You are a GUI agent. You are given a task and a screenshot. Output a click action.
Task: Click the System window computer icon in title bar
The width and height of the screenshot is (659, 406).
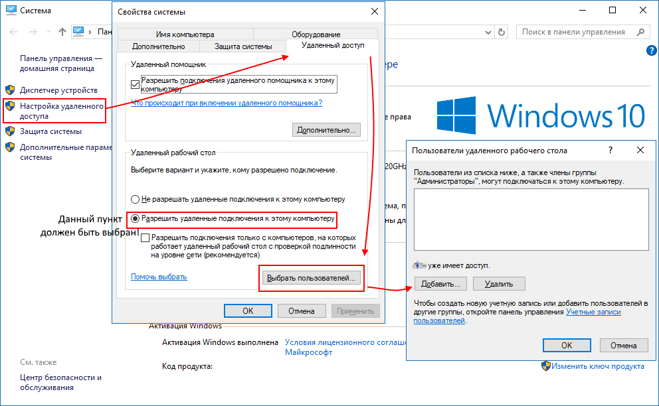click(x=11, y=10)
